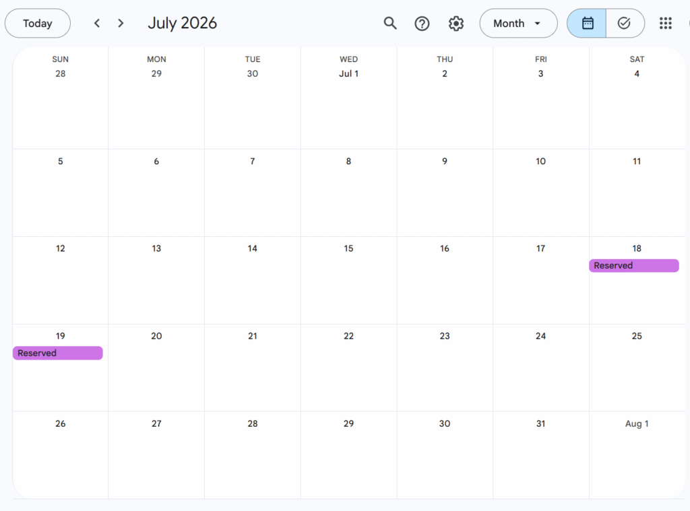The width and height of the screenshot is (690, 511).
Task: Select day number 31
Action: 540,424
